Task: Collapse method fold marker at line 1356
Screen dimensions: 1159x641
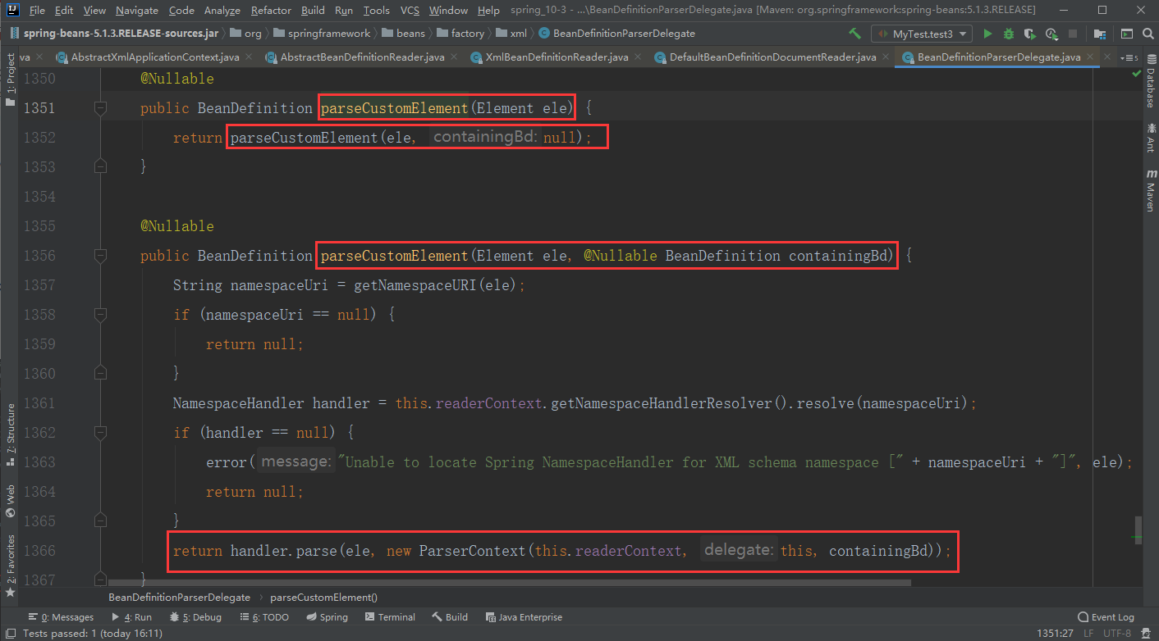Action: coord(100,256)
